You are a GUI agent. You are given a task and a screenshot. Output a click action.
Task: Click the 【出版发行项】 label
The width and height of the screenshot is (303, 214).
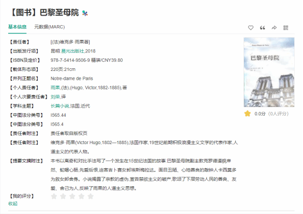(x=25, y=51)
